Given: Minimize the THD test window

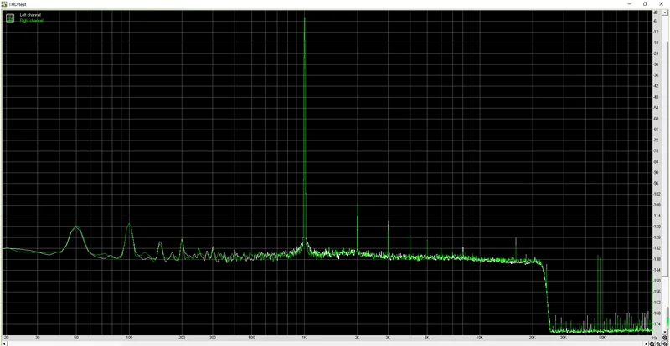Looking at the screenshot, I should click(626, 3).
